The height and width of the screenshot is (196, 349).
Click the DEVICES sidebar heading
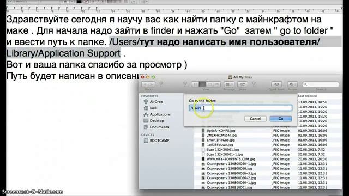point(147,135)
